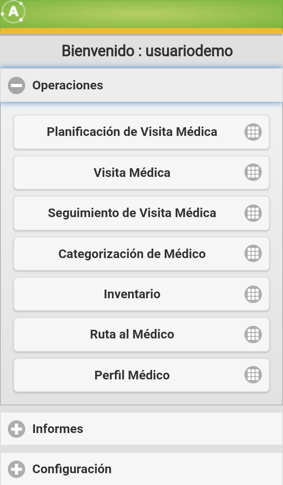Click the Informes section header
Image resolution: width=283 pixels, height=485 pixels.
pos(141,429)
